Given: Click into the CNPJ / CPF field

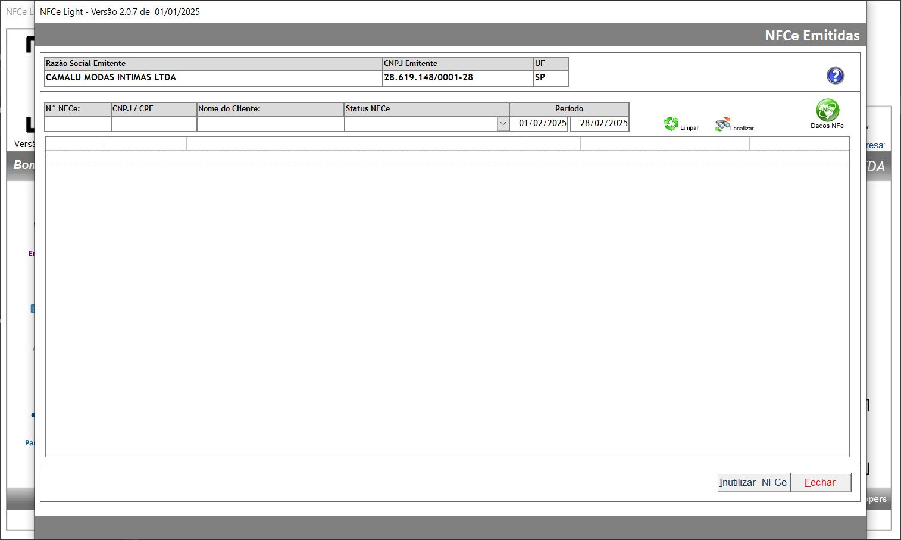Looking at the screenshot, I should coord(154,124).
